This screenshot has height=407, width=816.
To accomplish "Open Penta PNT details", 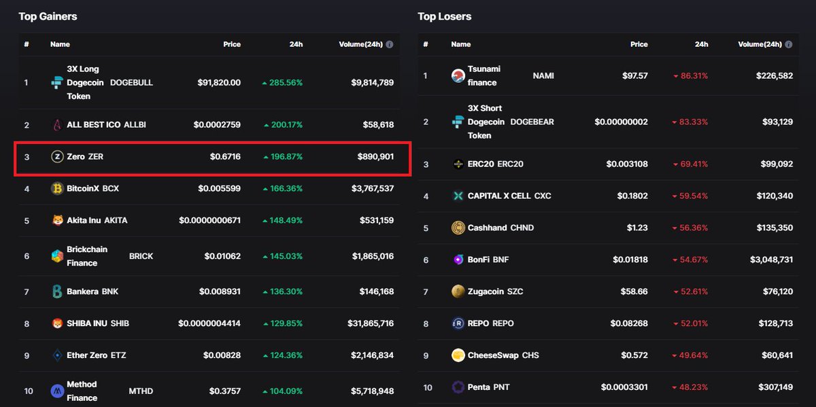I will (487, 387).
